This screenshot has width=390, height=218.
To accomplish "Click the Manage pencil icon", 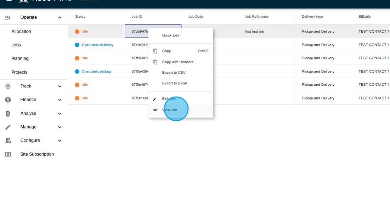I will (8, 127).
